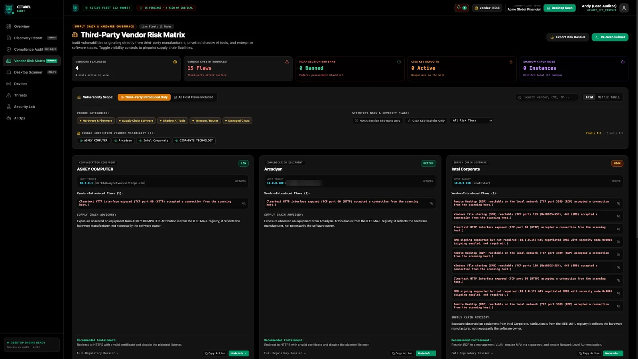The image size is (638, 359).
Task: Toggle Shadow AI Tools vendor category
Action: tap(173, 120)
